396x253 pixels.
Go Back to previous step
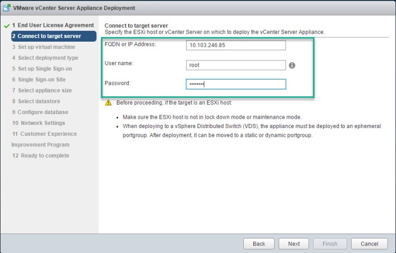(x=259, y=244)
